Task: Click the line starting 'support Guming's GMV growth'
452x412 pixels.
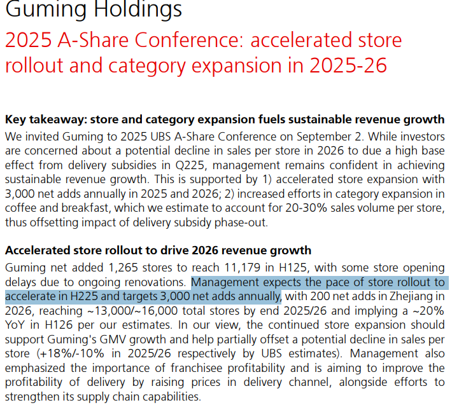Action: tap(225, 339)
